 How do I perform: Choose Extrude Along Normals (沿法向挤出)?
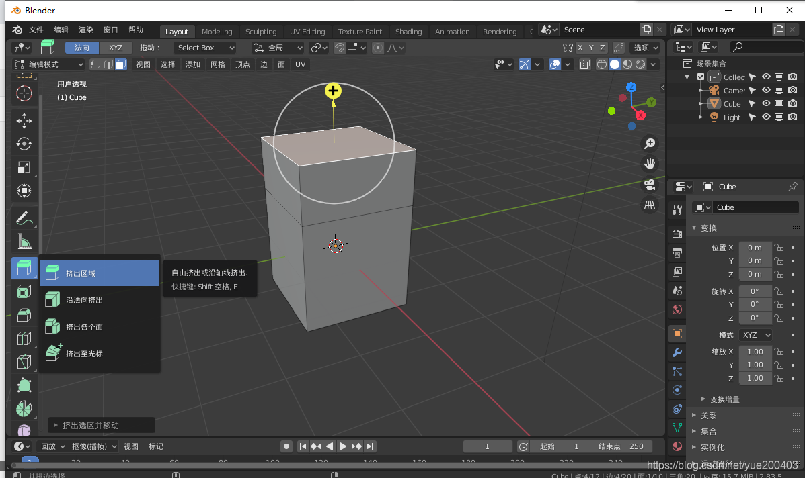[x=100, y=300]
